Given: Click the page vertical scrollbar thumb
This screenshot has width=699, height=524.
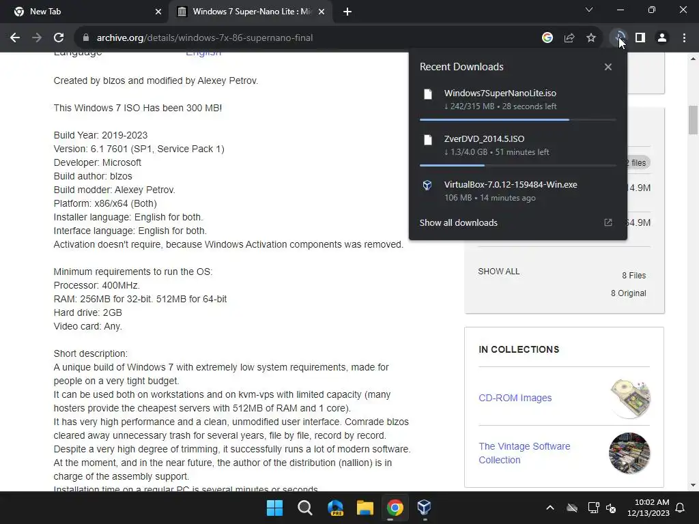Looking at the screenshot, I should click(x=693, y=120).
